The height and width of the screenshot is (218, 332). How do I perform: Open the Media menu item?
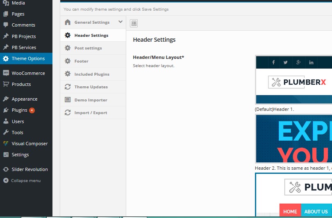[26, 3]
